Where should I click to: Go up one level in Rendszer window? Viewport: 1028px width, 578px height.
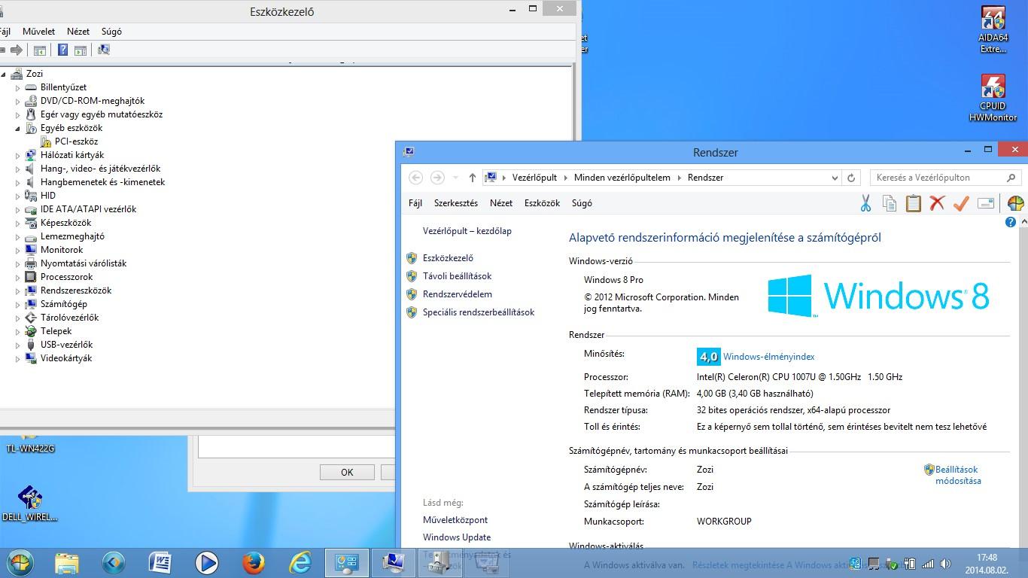(472, 178)
